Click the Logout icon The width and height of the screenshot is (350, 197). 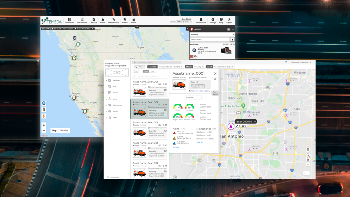229,20
